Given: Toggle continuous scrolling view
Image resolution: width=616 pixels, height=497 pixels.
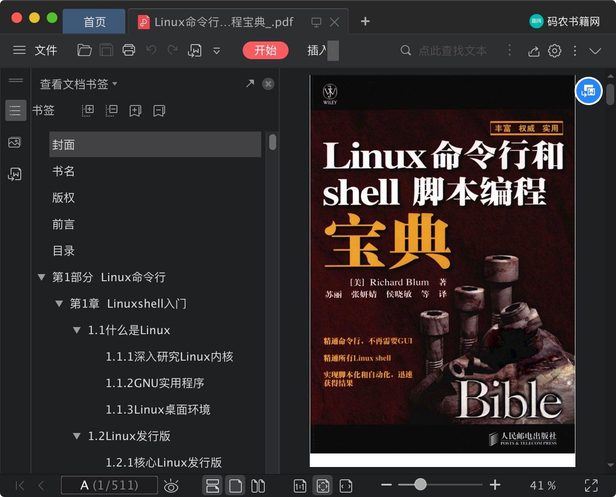Looking at the screenshot, I should 213,486.
